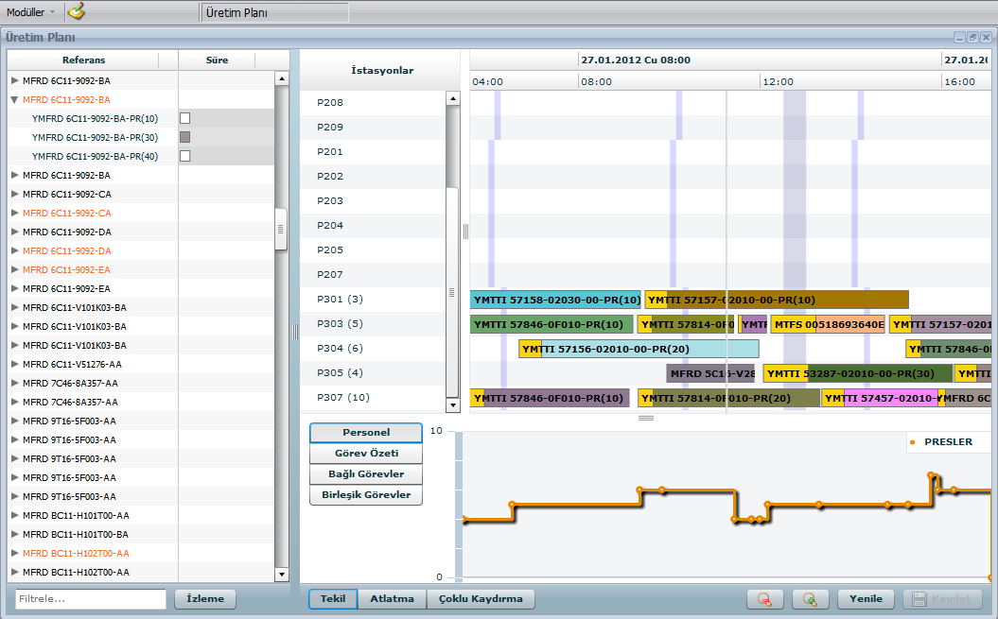The image size is (998, 619).
Task: Click the reference list scroll down arrow
Action: pos(281,574)
